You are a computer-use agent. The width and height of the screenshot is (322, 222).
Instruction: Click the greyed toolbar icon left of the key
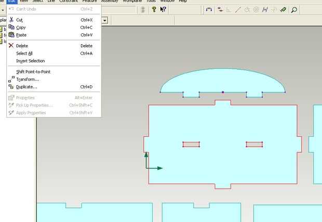[x=143, y=10]
